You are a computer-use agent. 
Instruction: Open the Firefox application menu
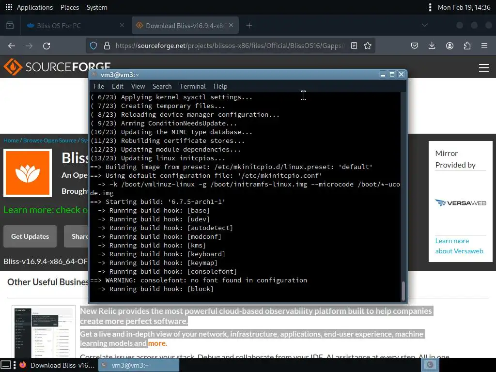pos(484,46)
